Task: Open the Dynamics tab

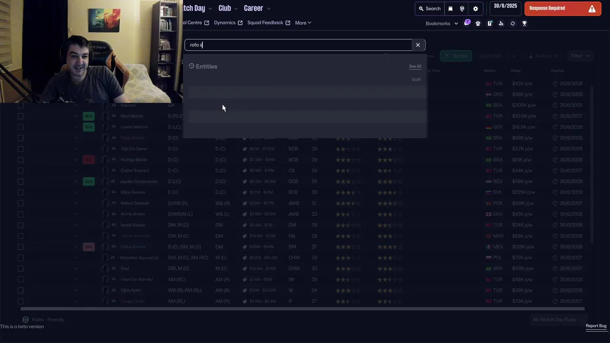Action: point(224,23)
